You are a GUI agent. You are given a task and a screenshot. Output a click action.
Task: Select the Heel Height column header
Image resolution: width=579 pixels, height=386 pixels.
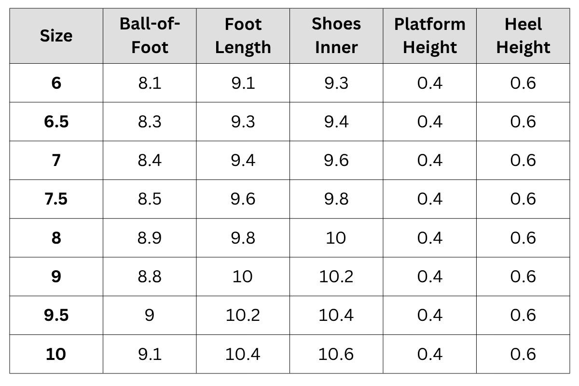point(523,36)
